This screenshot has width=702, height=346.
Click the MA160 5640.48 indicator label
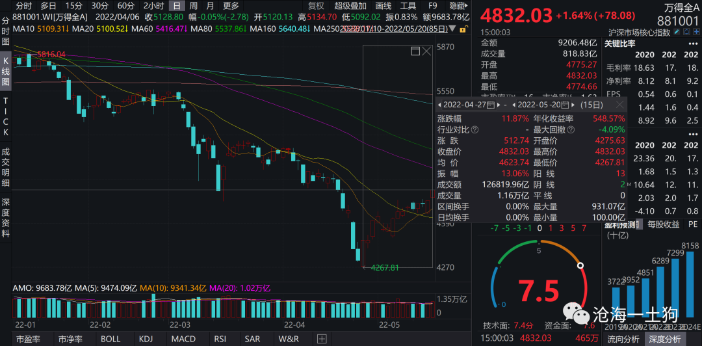click(279, 29)
